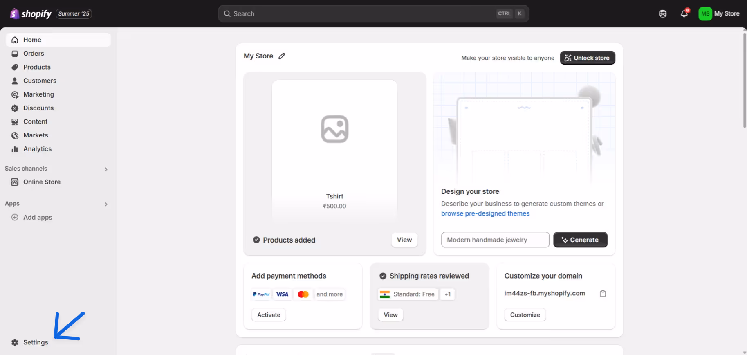Open Products in the sidebar
Screen dimensions: 747x355
pyautogui.click(x=58, y=67)
